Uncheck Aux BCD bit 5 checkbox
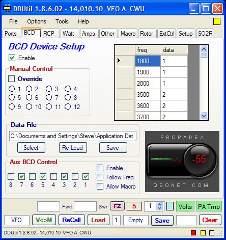This screenshot has width=226, height=240. point(43,176)
